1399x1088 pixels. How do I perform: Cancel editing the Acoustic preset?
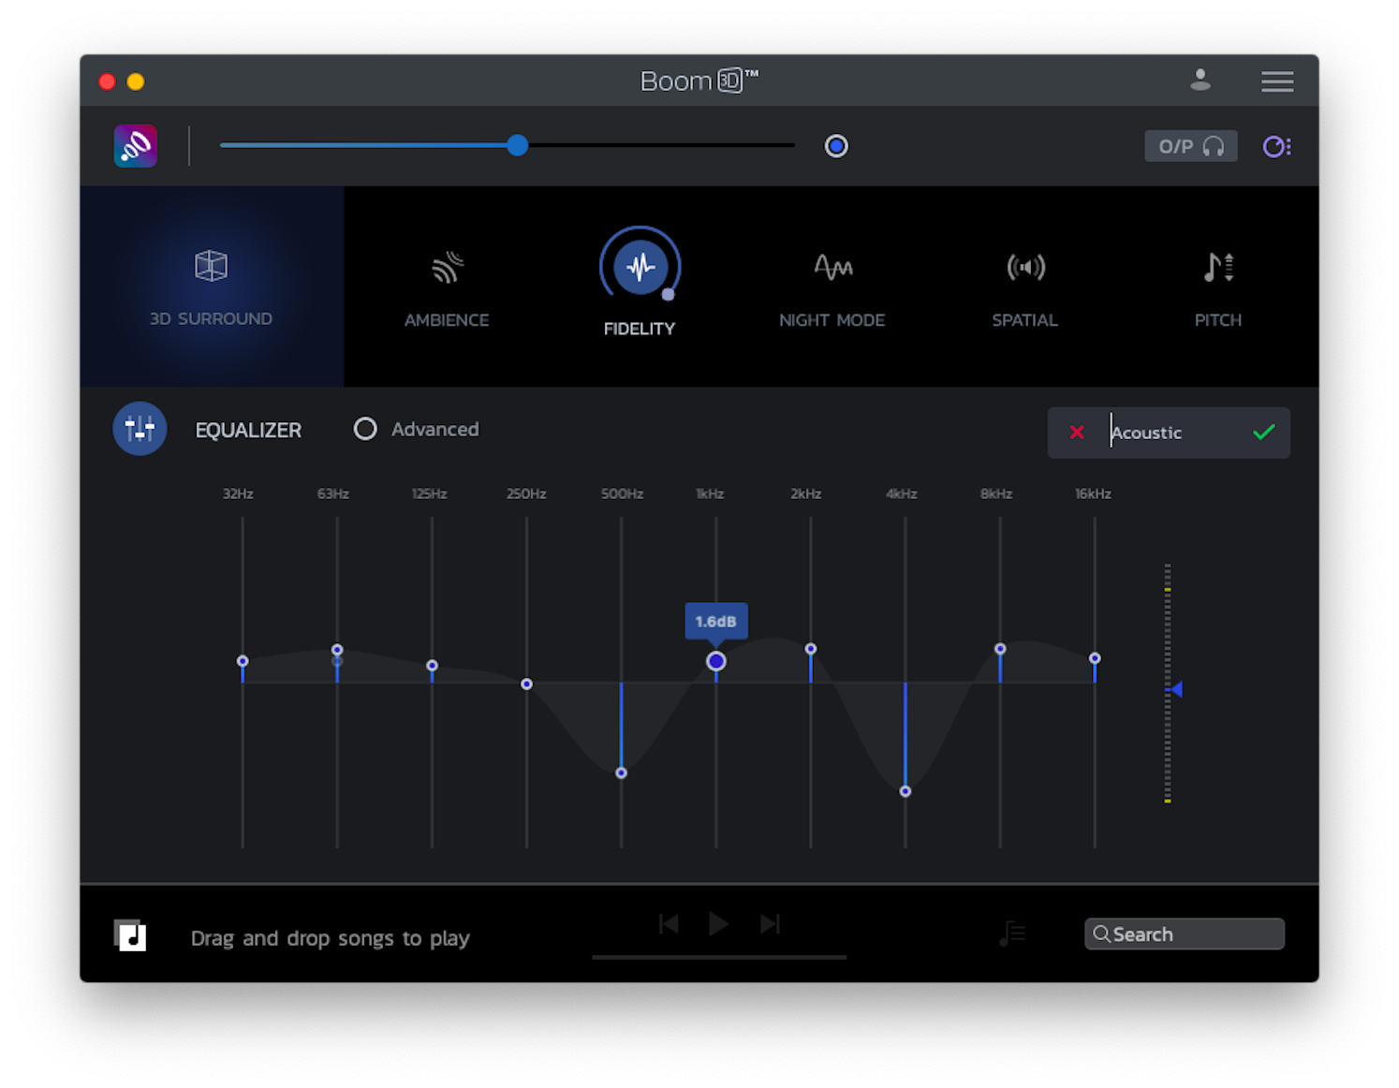tap(1078, 433)
